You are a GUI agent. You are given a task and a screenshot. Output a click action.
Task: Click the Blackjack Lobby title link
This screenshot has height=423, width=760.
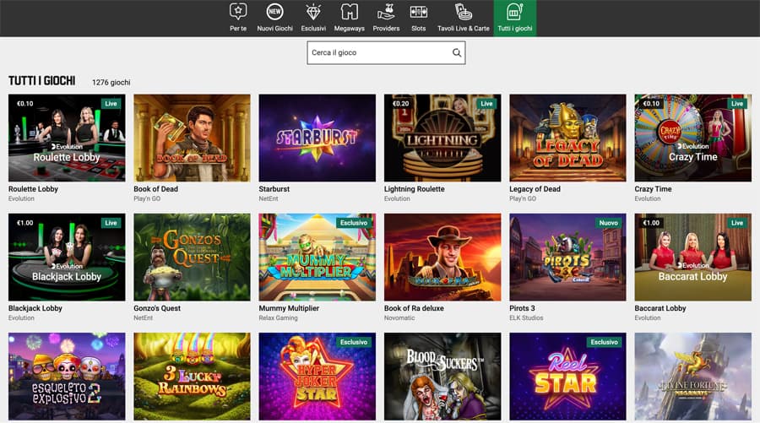click(35, 308)
